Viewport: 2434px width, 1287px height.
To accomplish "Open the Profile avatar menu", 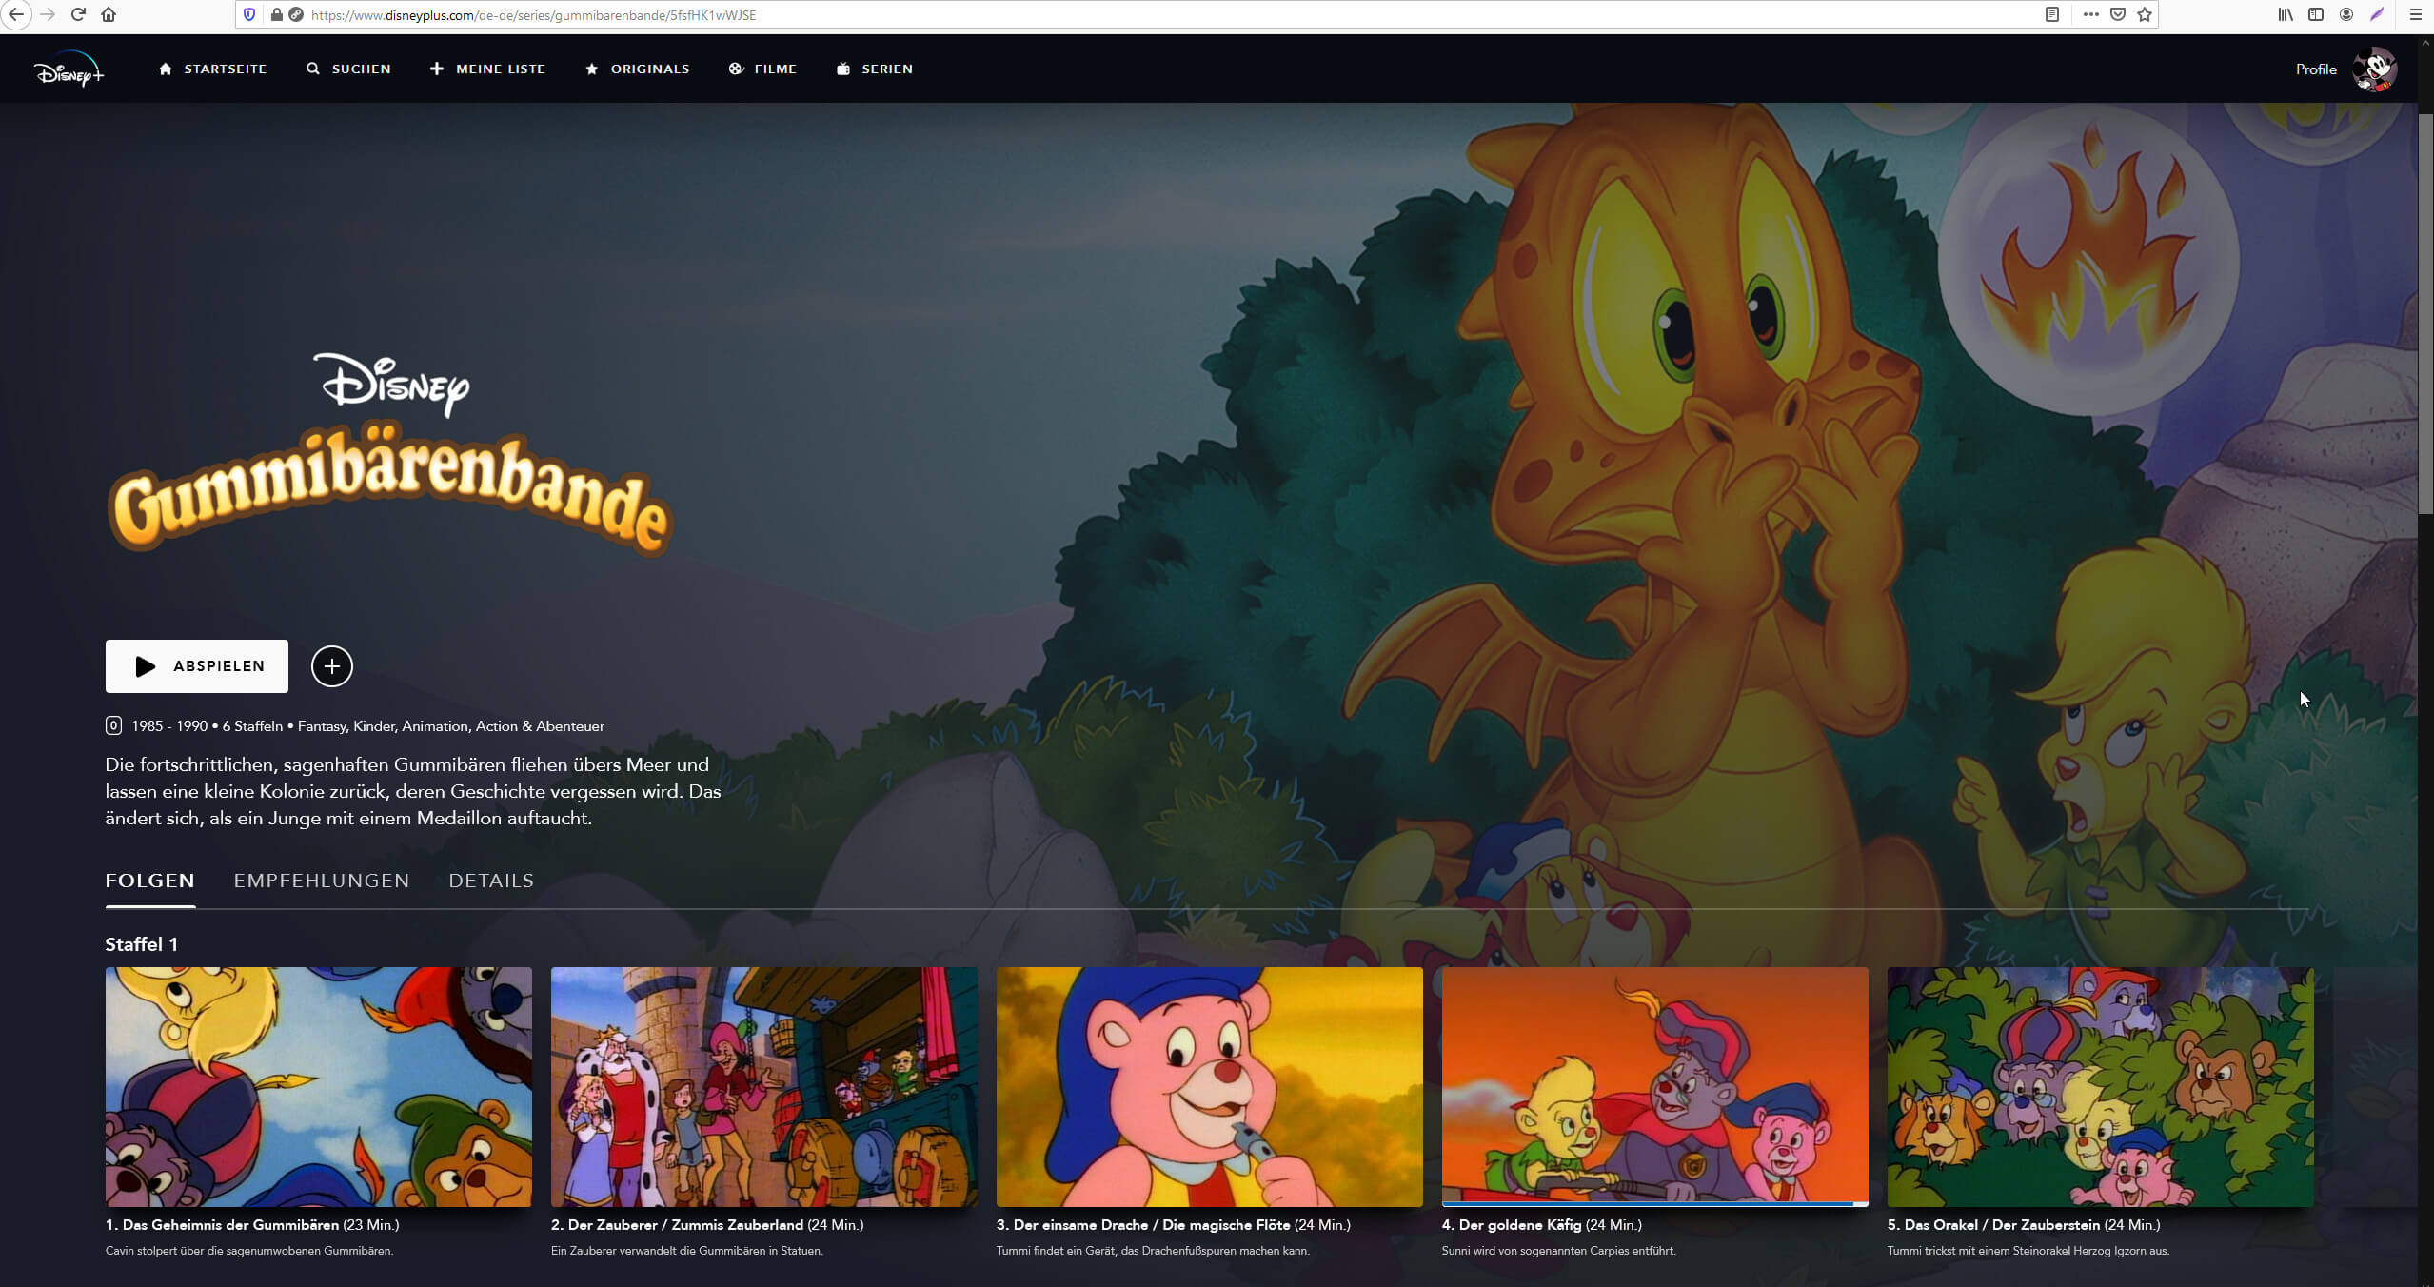I will (x=2374, y=69).
